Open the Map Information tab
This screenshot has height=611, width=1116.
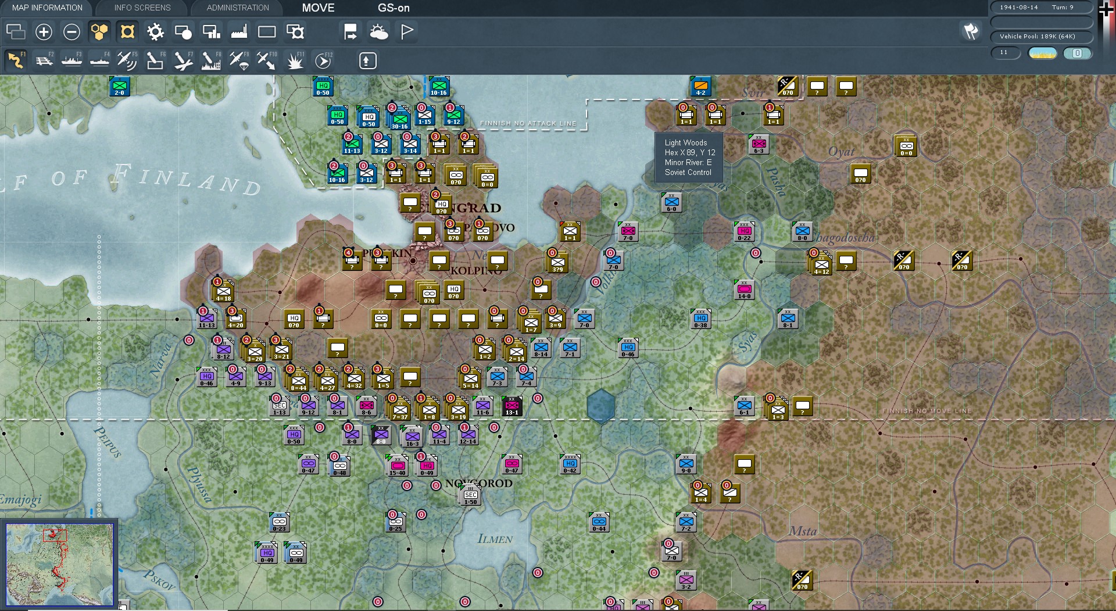47,8
